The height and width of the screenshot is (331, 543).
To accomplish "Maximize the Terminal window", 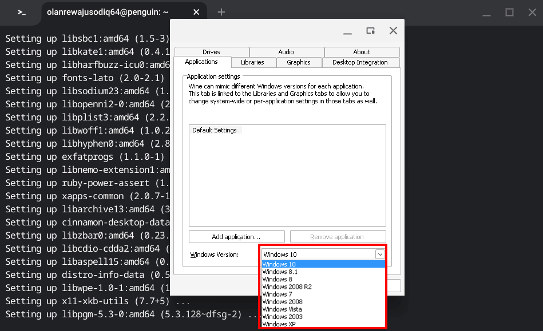I will point(509,13).
